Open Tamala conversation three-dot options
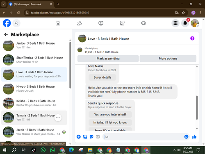Viewport: 205px width, 154px height. (58, 118)
